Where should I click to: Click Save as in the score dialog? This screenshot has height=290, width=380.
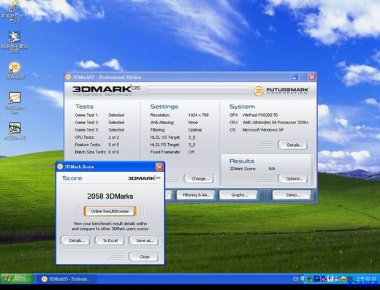point(145,240)
